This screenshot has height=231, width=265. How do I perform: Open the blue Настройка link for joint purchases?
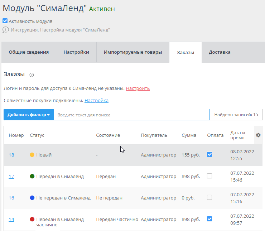tap(96, 101)
